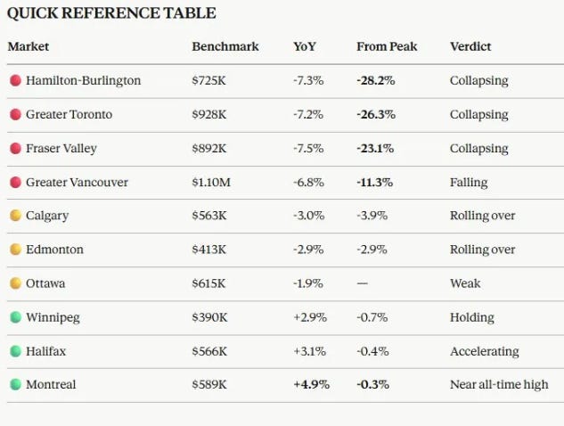Select the Halifax market name
The image size is (564, 426).
[46, 351]
